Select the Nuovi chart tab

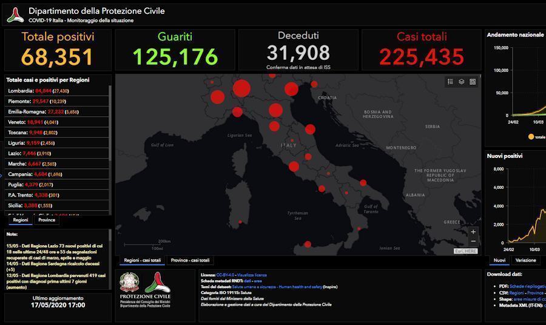click(x=499, y=260)
